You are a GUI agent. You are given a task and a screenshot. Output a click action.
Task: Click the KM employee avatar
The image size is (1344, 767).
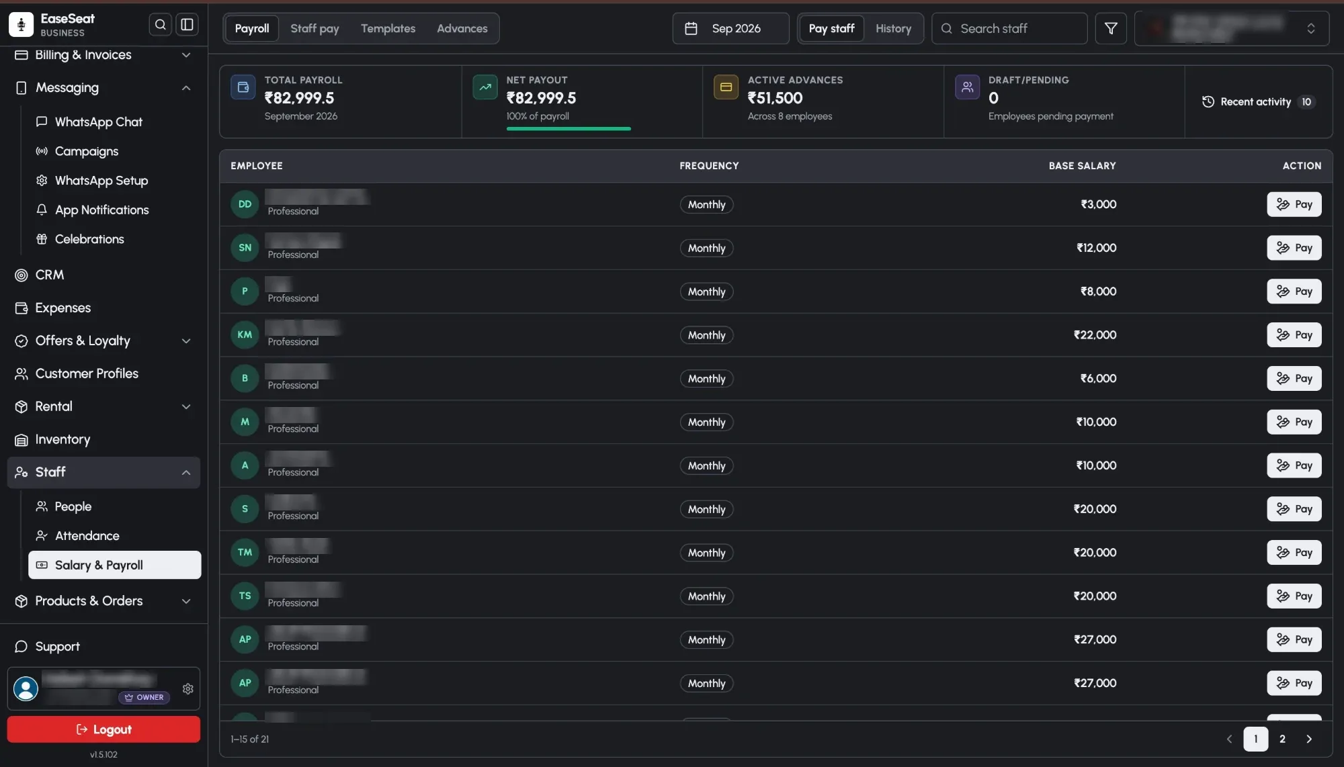[x=245, y=335]
